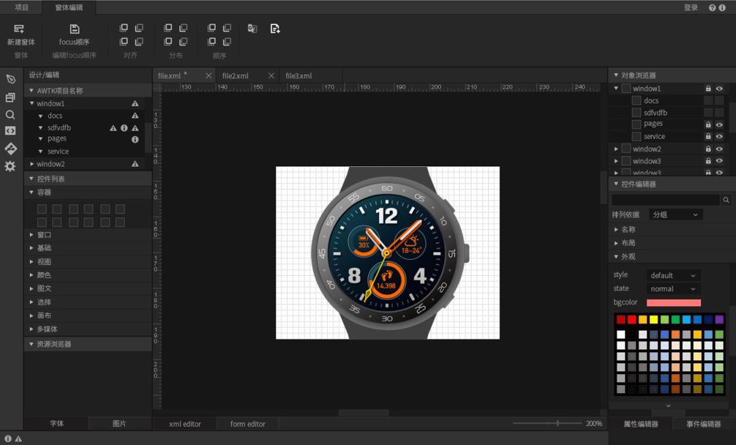Click warning icon on window2 tree row
Image resolution: width=736 pixels, height=445 pixels.
(135, 164)
